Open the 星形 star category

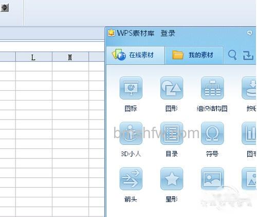tap(172, 179)
